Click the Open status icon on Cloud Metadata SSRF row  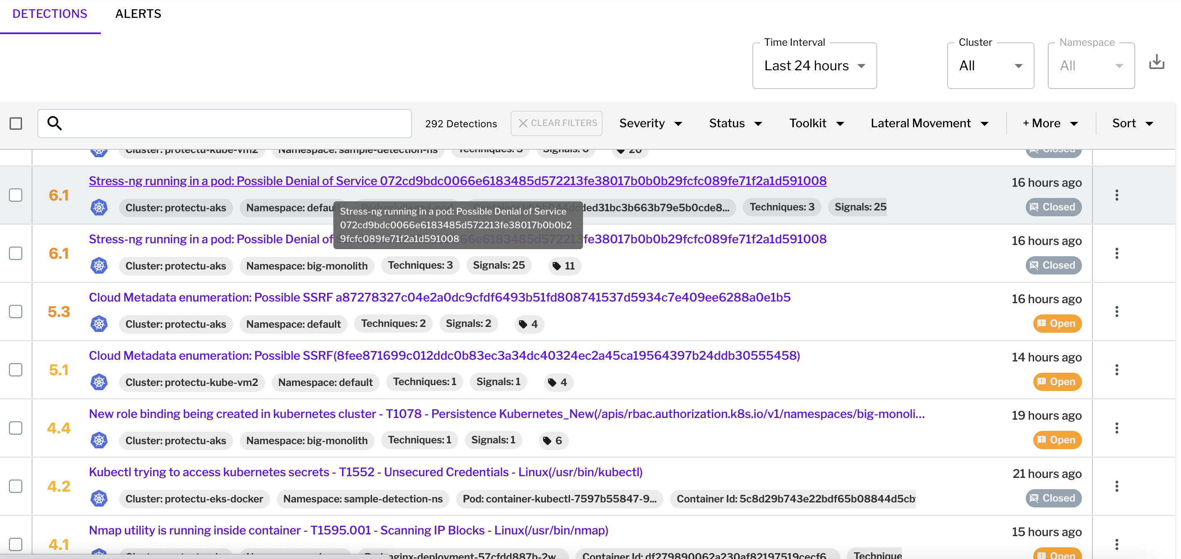click(x=1057, y=324)
